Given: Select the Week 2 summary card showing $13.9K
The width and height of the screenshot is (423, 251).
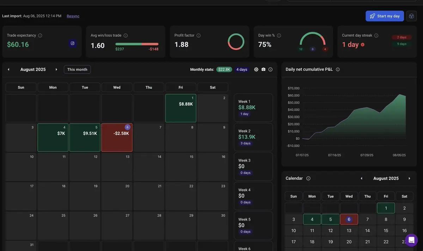Looking at the screenshot, I should pyautogui.click(x=253, y=137).
